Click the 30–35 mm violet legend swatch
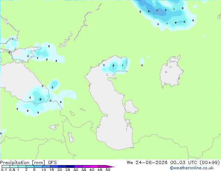The image size is (221, 171). 78,166
